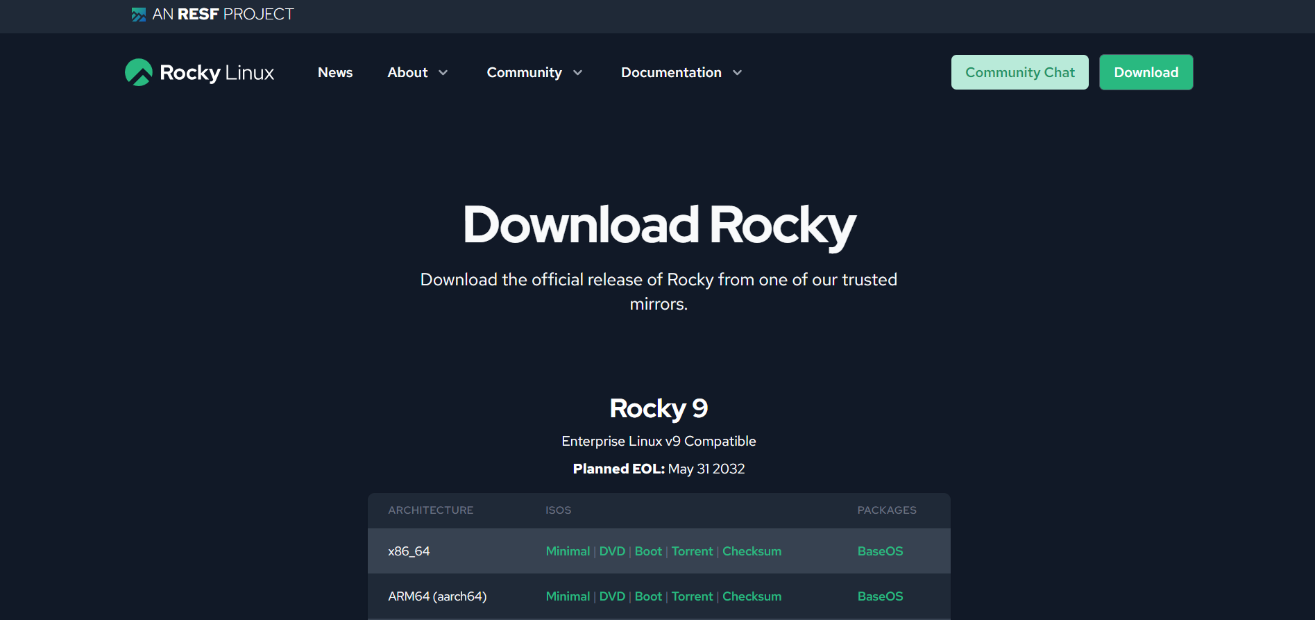This screenshot has height=620, width=1315.
Task: Open x86_64 Checksum link
Action: click(752, 551)
